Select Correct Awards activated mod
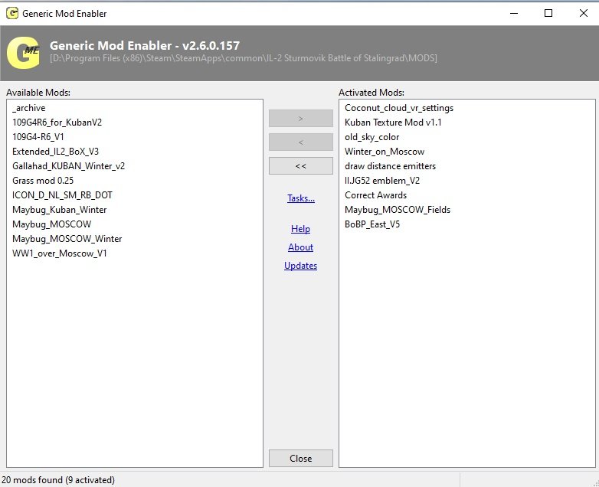This screenshot has height=487, width=599. pos(375,195)
